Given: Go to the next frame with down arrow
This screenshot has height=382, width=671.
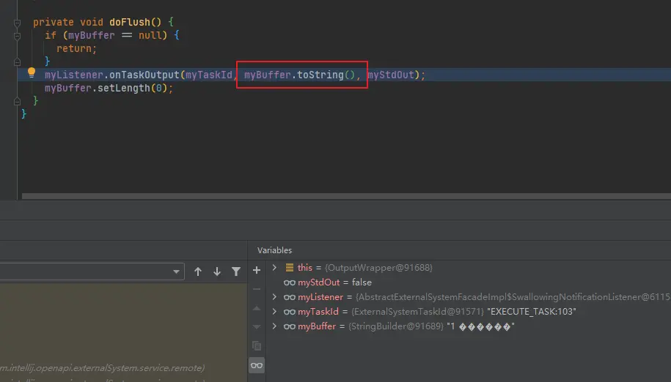Looking at the screenshot, I should 217,271.
